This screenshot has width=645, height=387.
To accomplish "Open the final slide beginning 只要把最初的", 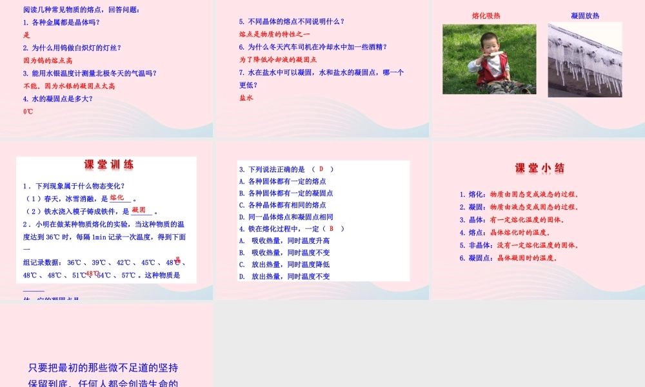I will point(106,345).
